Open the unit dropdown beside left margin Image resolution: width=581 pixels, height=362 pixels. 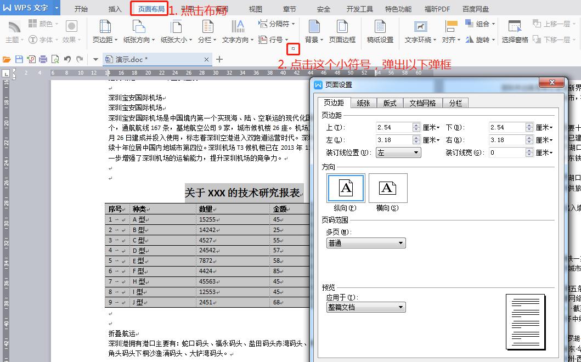[x=431, y=140]
